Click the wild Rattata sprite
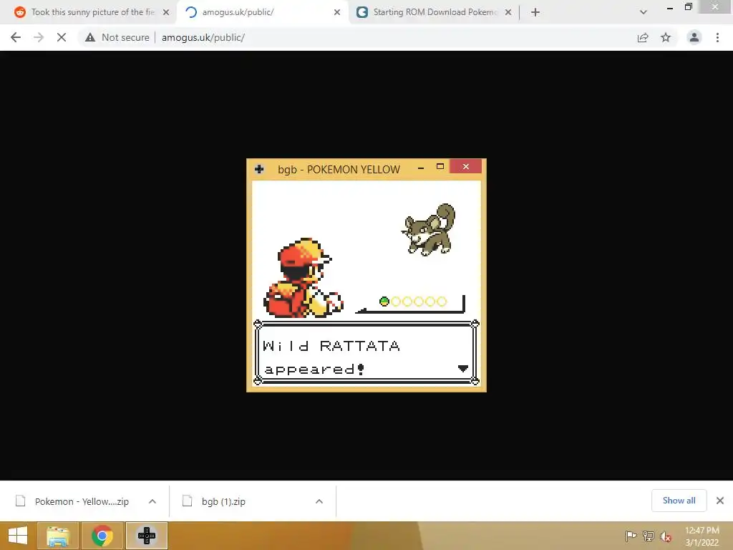 tap(429, 230)
